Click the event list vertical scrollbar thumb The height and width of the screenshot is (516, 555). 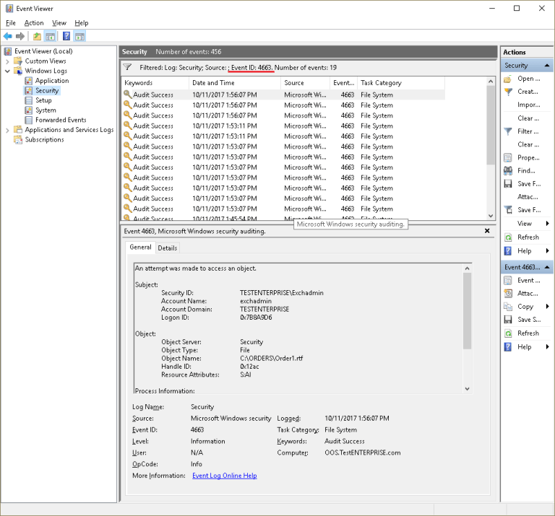coord(491,125)
